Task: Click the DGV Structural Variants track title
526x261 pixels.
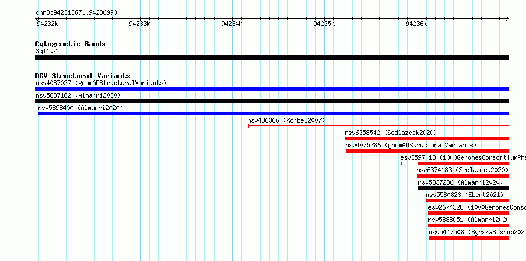Action: point(83,76)
